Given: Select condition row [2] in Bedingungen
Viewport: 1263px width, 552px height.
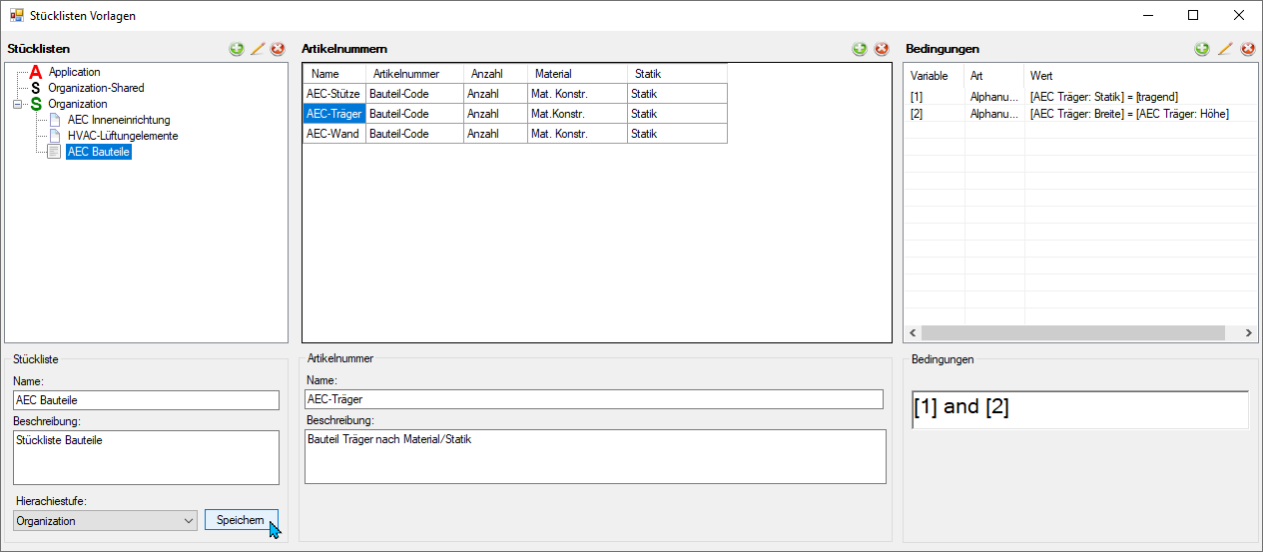Looking at the screenshot, I should pyautogui.click(x=1080, y=114).
